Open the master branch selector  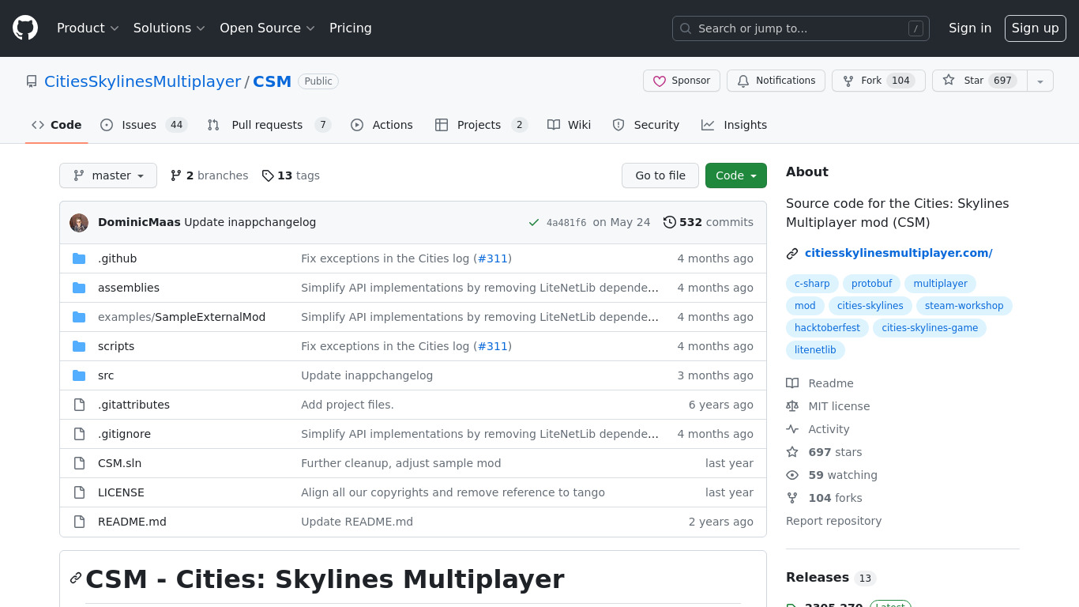108,175
